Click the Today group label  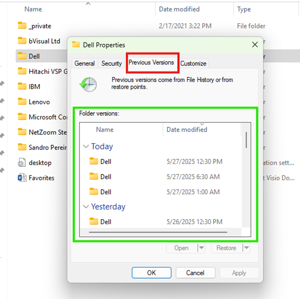tap(102, 146)
